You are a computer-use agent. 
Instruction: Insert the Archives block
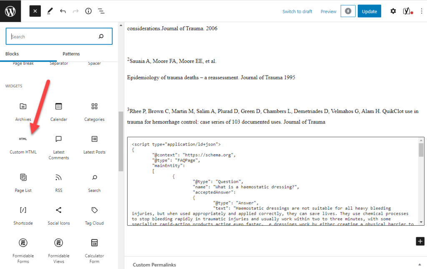click(23, 111)
